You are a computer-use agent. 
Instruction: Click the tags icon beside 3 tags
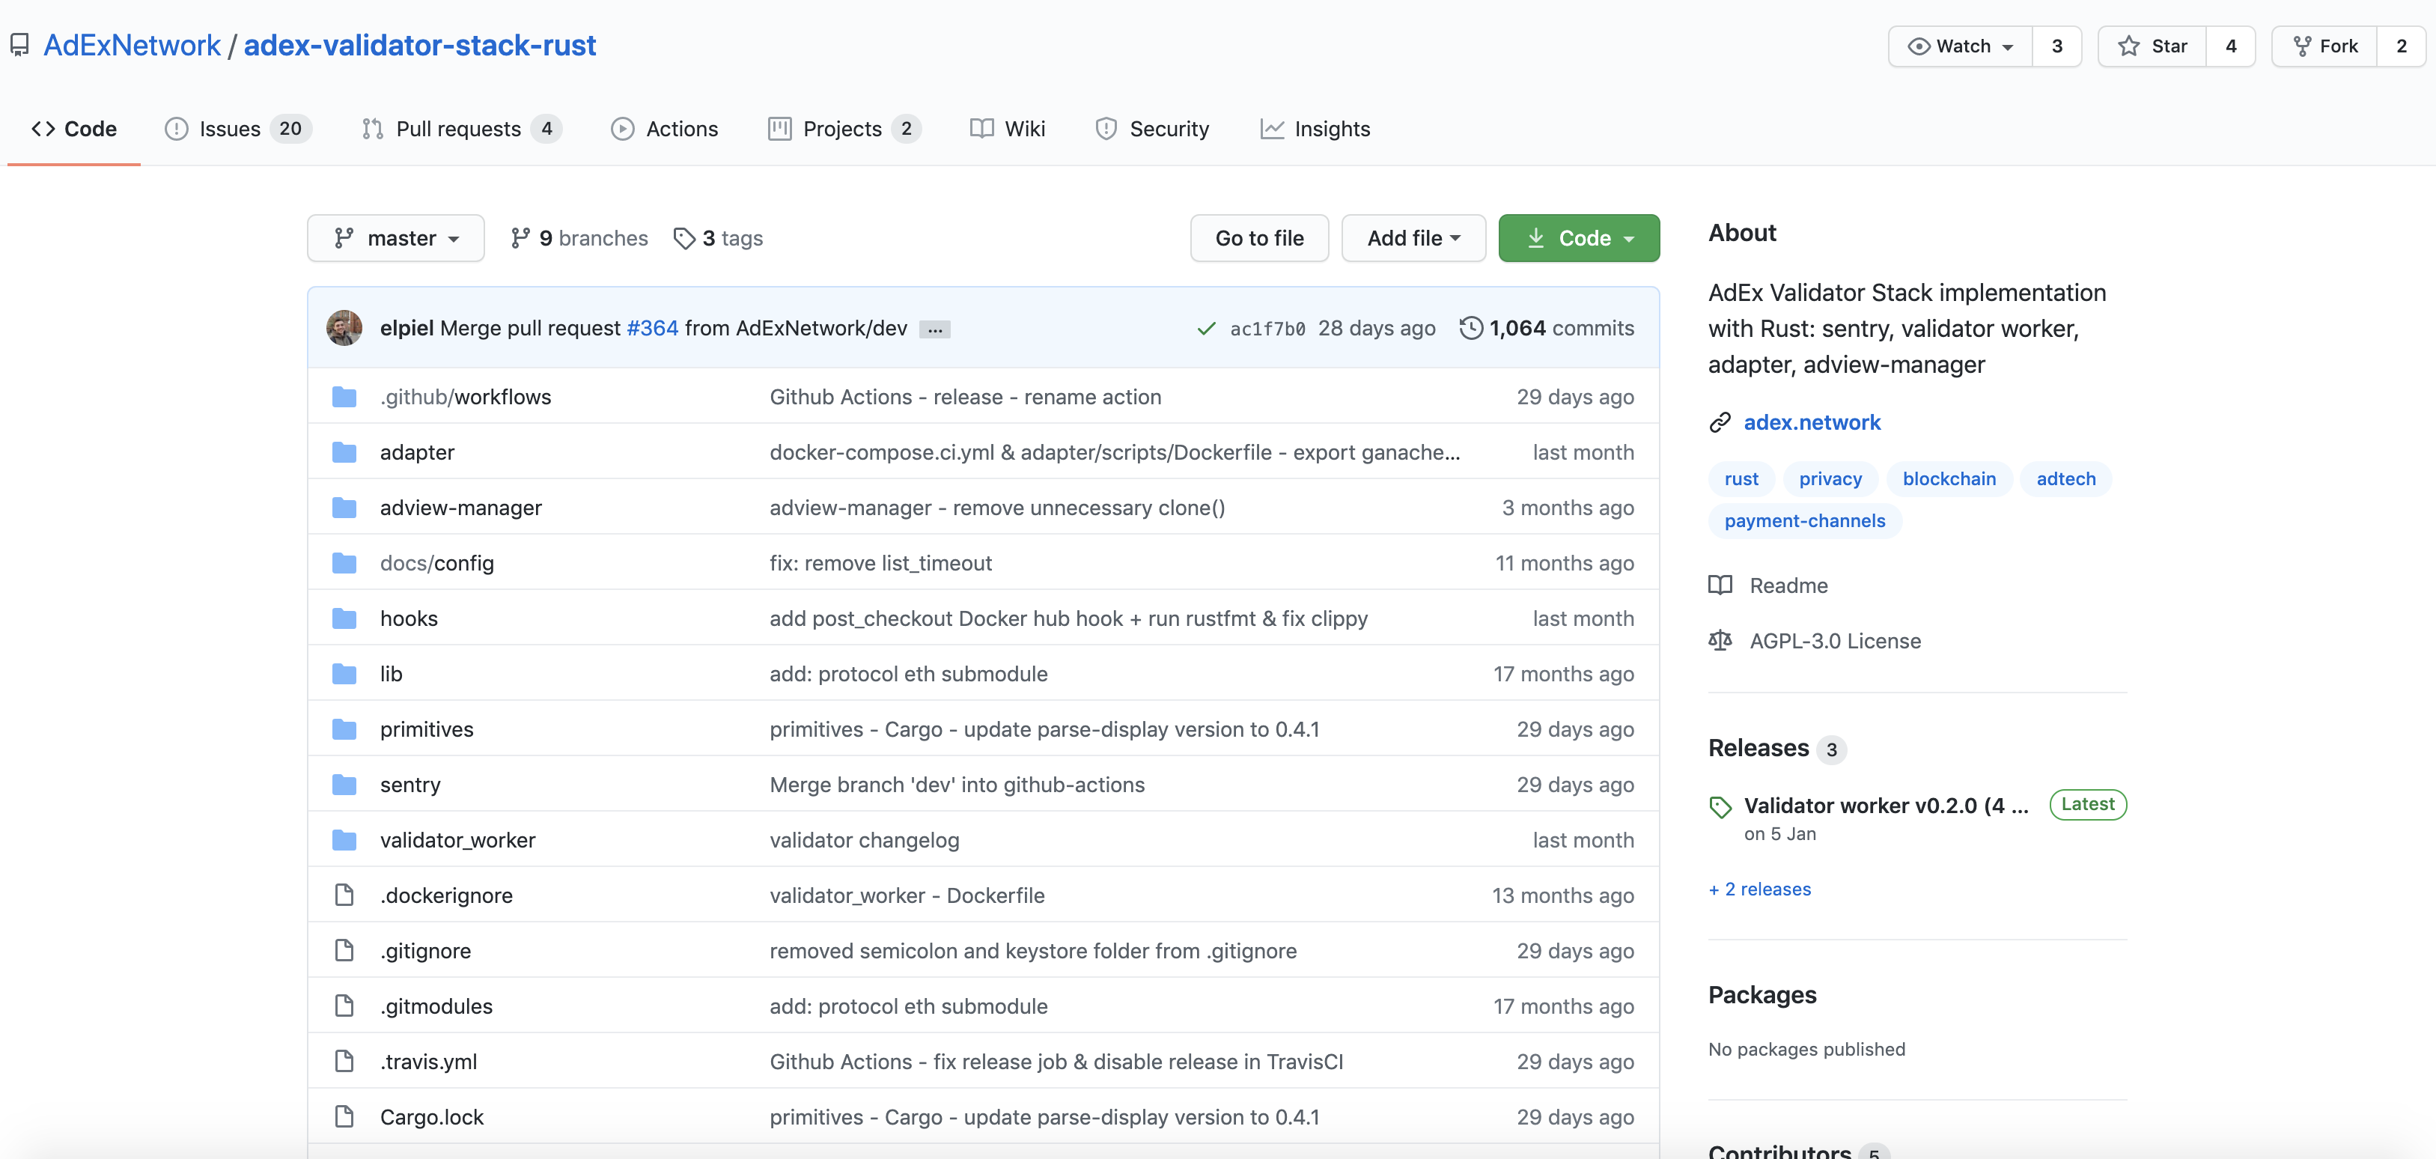(x=685, y=238)
